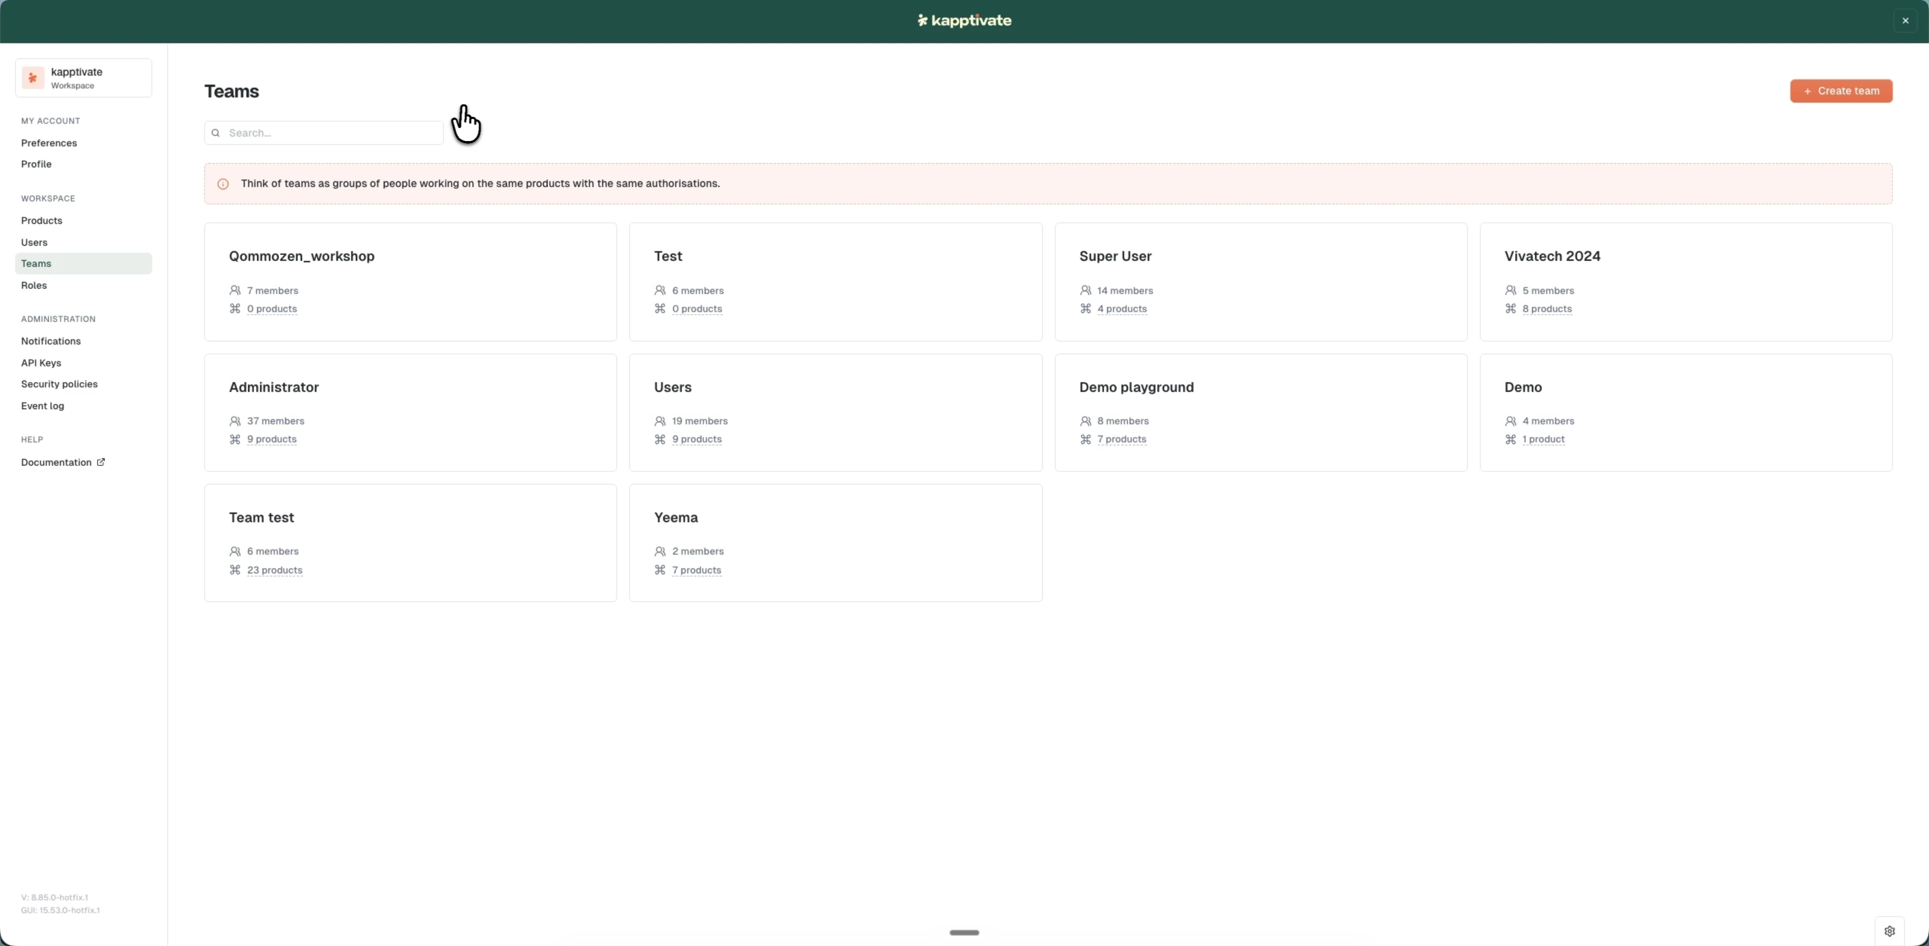Screen dimensions: 1929x946
Task: Click members icon on the Demo playground card
Action: click(x=1085, y=421)
